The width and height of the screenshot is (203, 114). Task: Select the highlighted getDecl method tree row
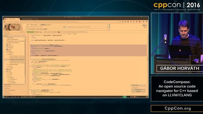[x=14, y=60]
